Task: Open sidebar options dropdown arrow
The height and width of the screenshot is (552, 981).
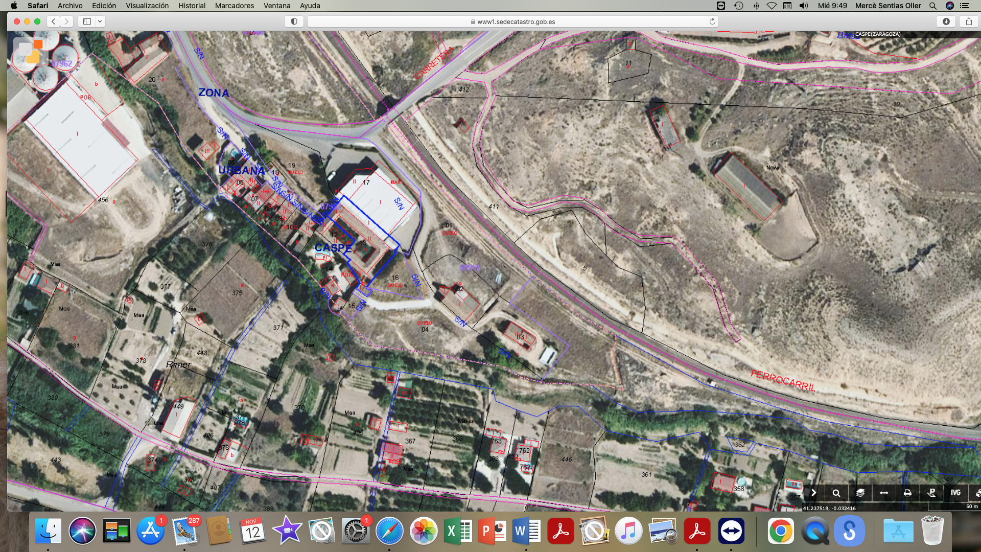Action: pyautogui.click(x=100, y=21)
